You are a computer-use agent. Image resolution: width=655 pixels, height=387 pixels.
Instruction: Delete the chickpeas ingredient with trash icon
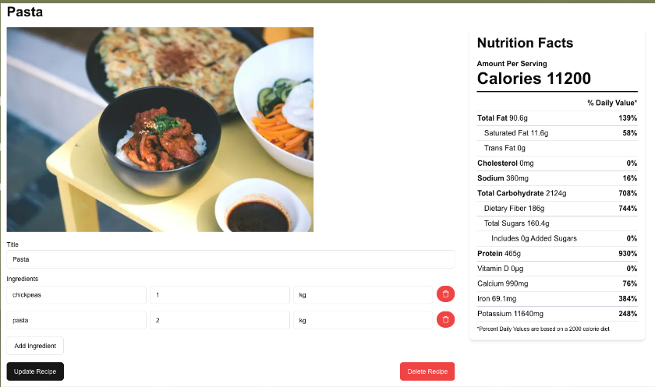(445, 294)
